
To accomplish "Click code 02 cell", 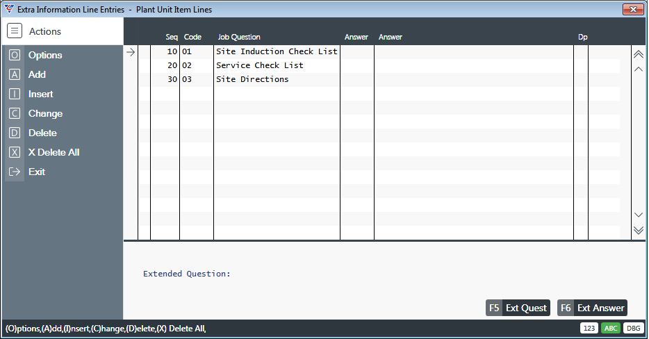I will (x=197, y=65).
